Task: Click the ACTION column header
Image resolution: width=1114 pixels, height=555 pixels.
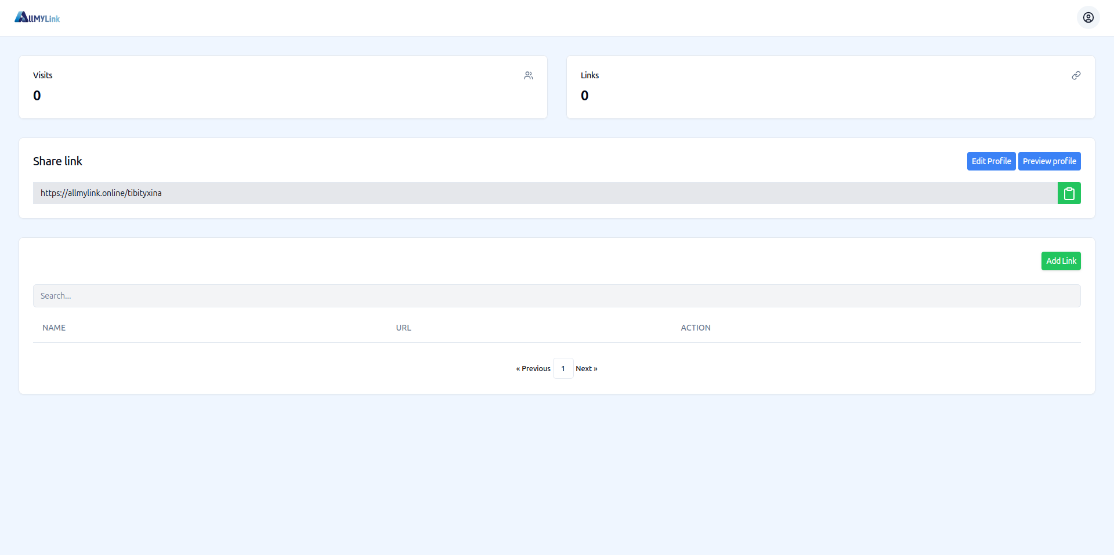Action: tap(695, 328)
